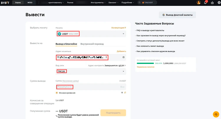Image resolution: width=221 pixels, height=119 pixels.
Task: Open the language globe icon
Action: [219, 3]
